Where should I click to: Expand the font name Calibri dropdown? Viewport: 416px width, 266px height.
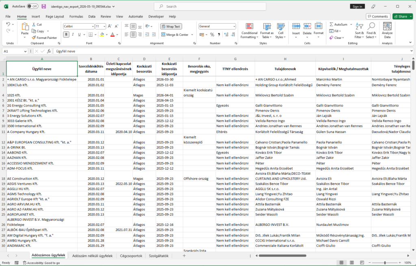93,26
